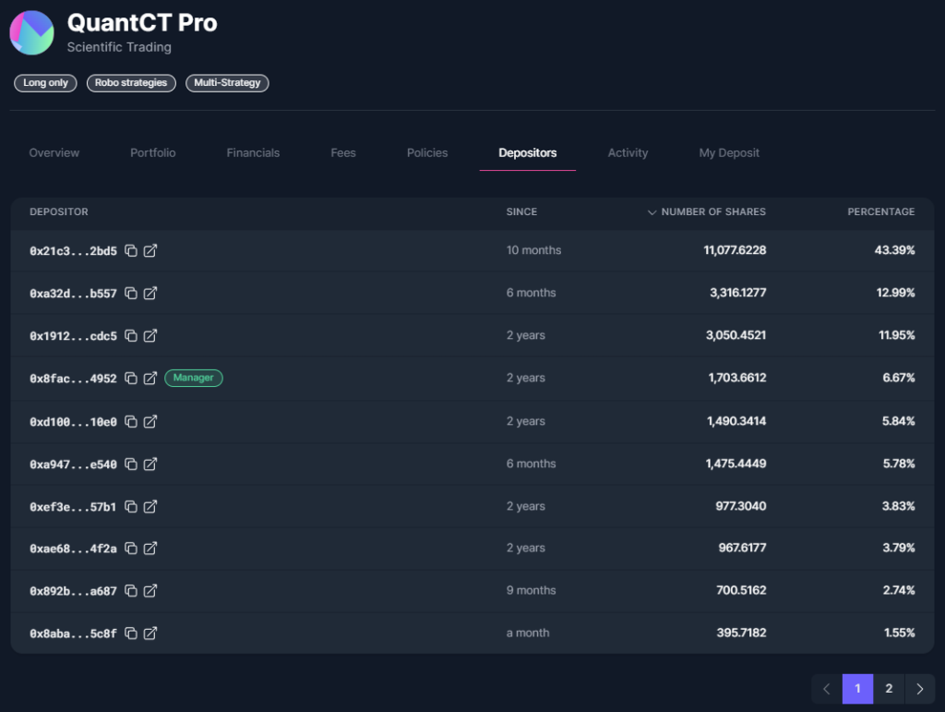Go to page 2 of depositors
Image resolution: width=945 pixels, height=712 pixels.
click(889, 689)
